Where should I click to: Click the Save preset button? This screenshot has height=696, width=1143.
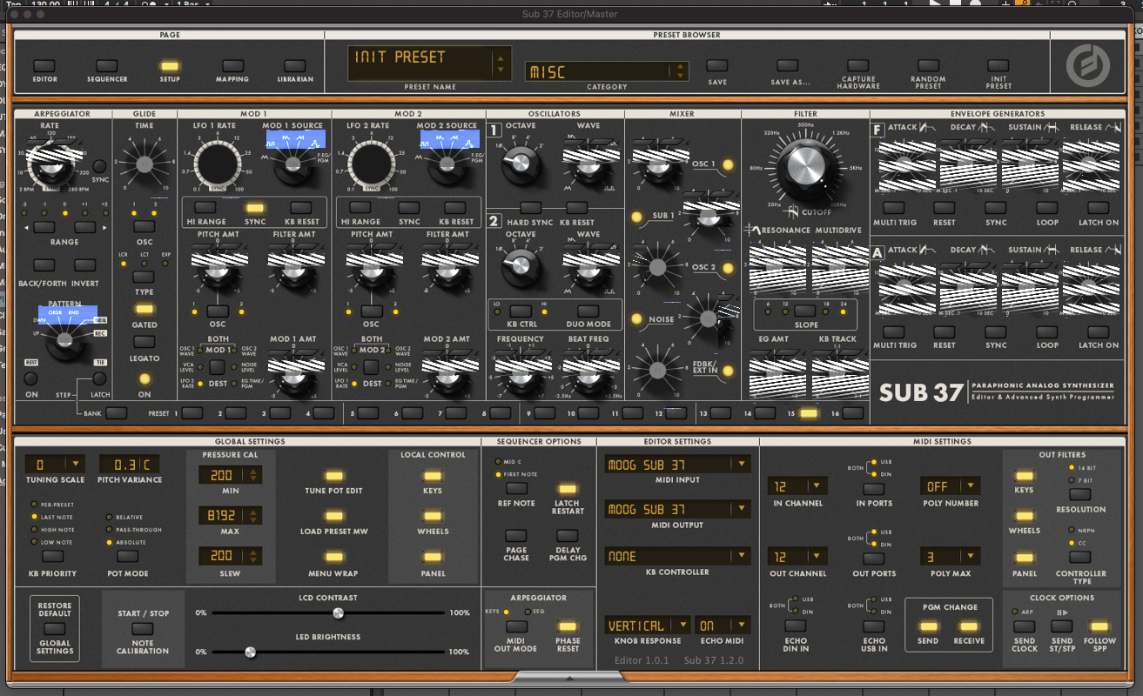(717, 66)
